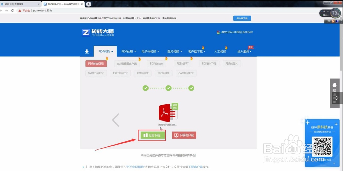Open the 下载客户端 link in note
The height and width of the screenshot is (171, 343).
196,167
